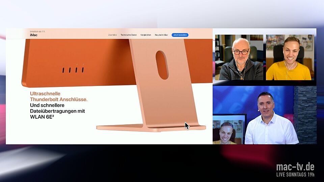The image size is (324, 182).
Task: Click the iMac title in the page header
Action: pos(34,35)
